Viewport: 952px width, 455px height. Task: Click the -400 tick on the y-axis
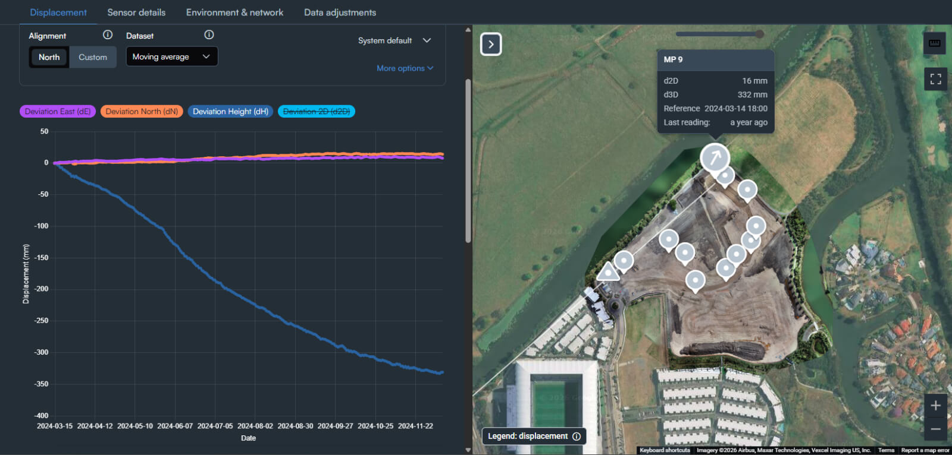[41, 415]
